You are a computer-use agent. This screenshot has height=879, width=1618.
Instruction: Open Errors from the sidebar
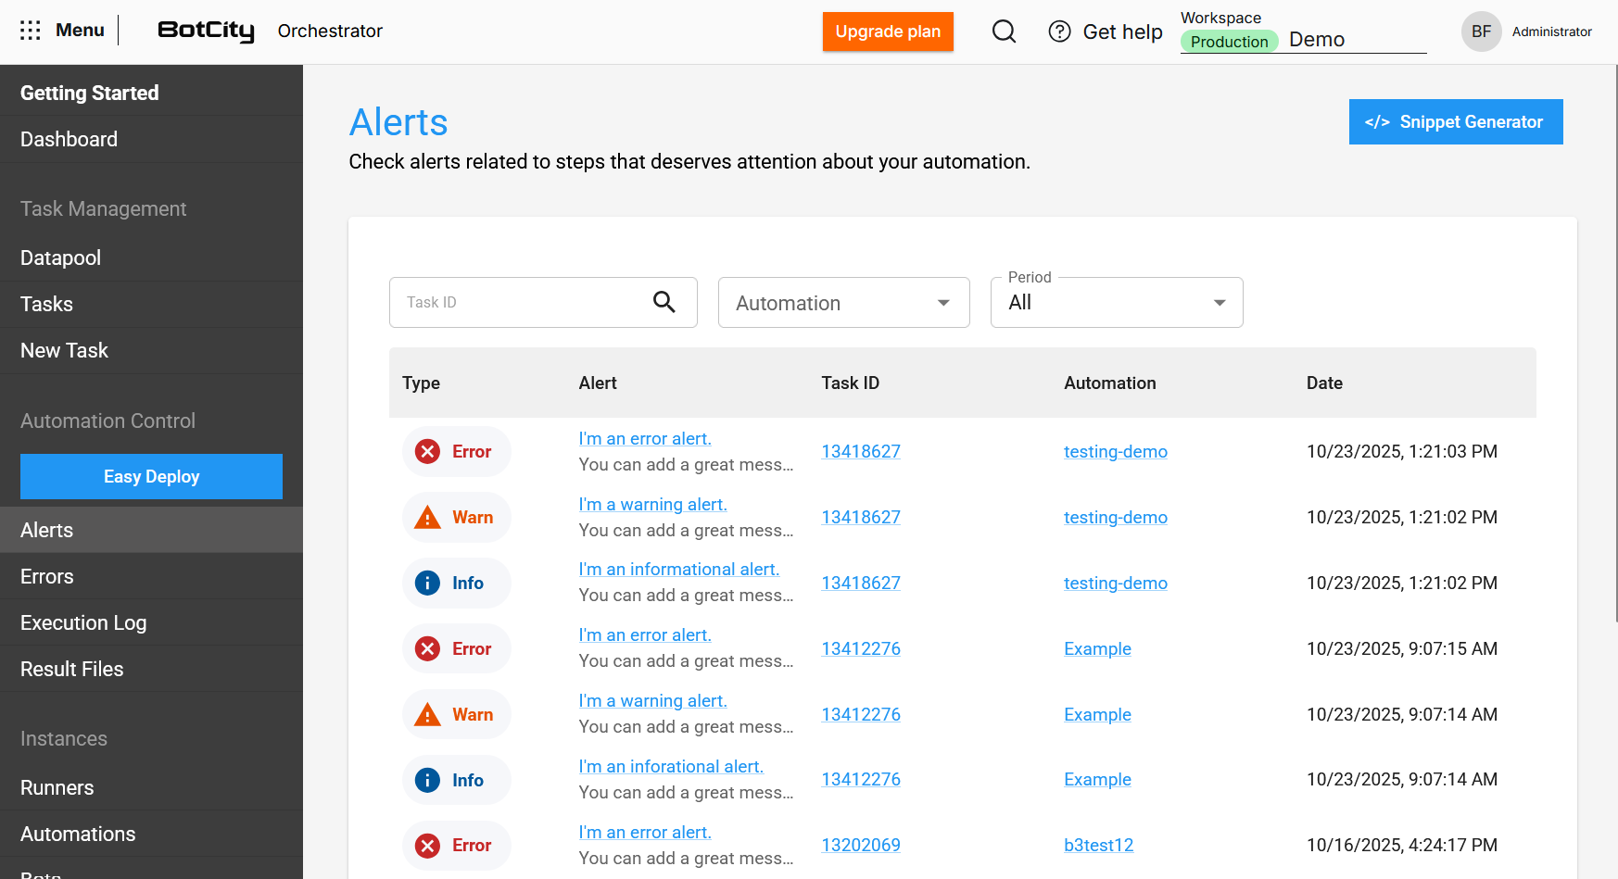[46, 575]
